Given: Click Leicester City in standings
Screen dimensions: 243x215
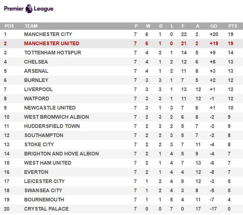Looking at the screenshot, I should 44,181.
